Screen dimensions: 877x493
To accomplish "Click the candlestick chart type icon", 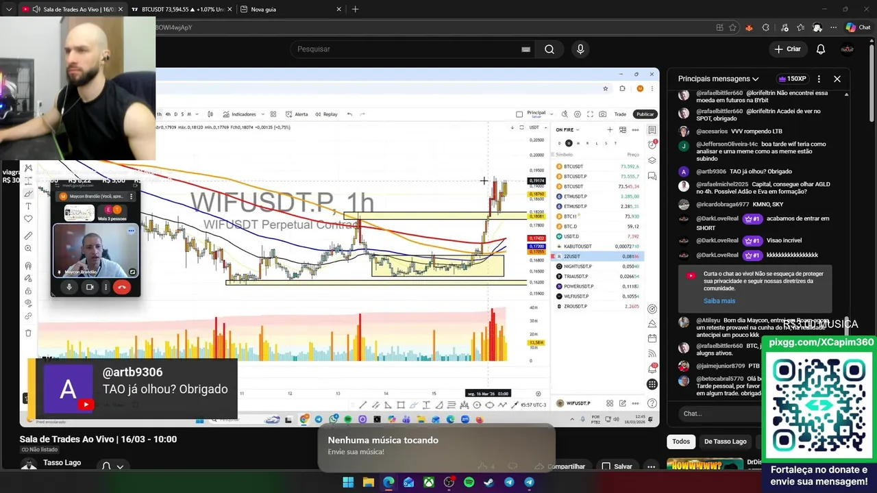I will [x=210, y=114].
